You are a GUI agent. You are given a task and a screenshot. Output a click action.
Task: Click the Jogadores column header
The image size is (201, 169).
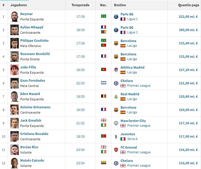click(19, 5)
